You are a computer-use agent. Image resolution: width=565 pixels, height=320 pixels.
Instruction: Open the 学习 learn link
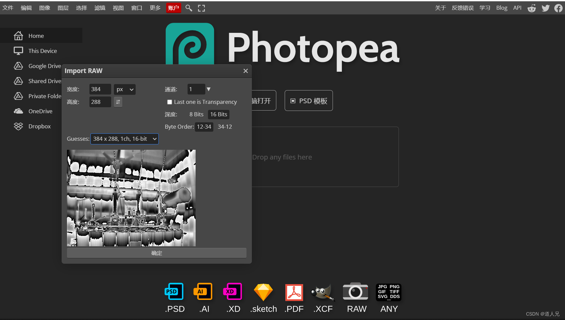[485, 8]
